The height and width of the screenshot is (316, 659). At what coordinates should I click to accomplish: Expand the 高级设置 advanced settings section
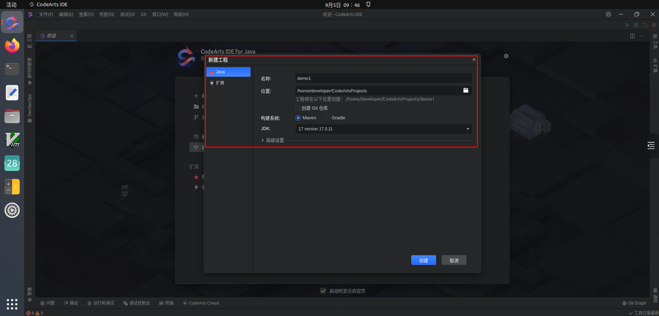click(273, 140)
